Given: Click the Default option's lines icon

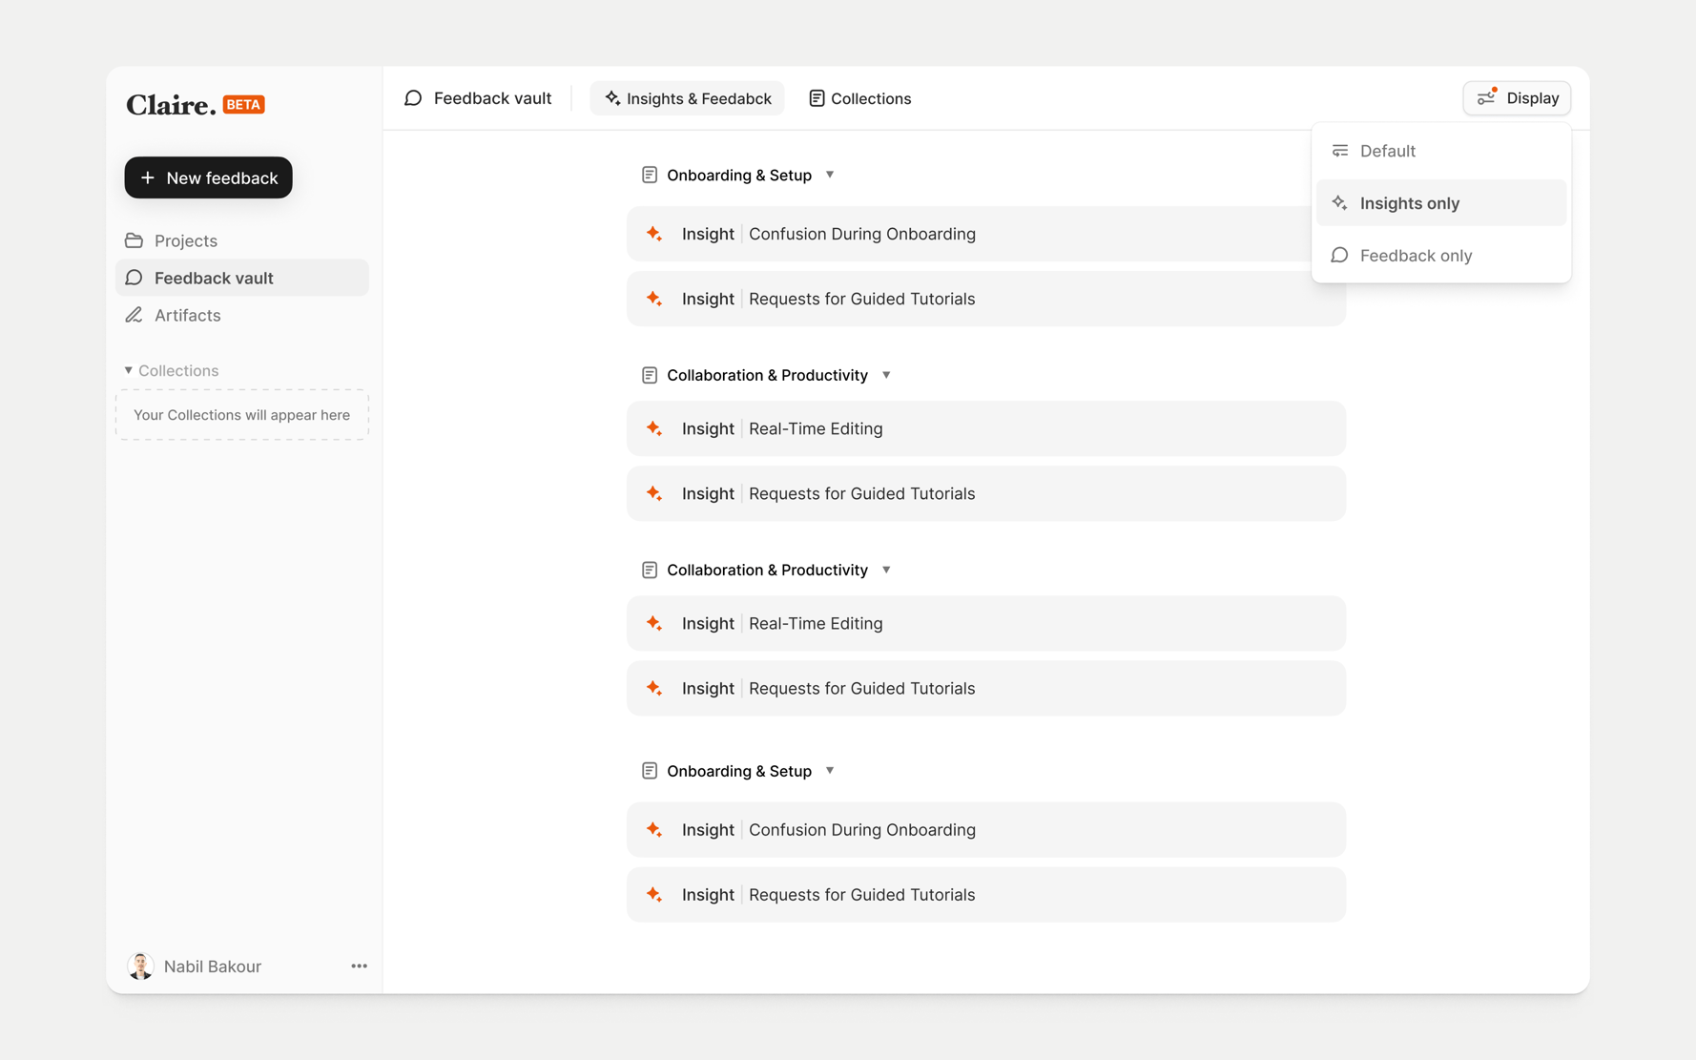Looking at the screenshot, I should (1340, 151).
